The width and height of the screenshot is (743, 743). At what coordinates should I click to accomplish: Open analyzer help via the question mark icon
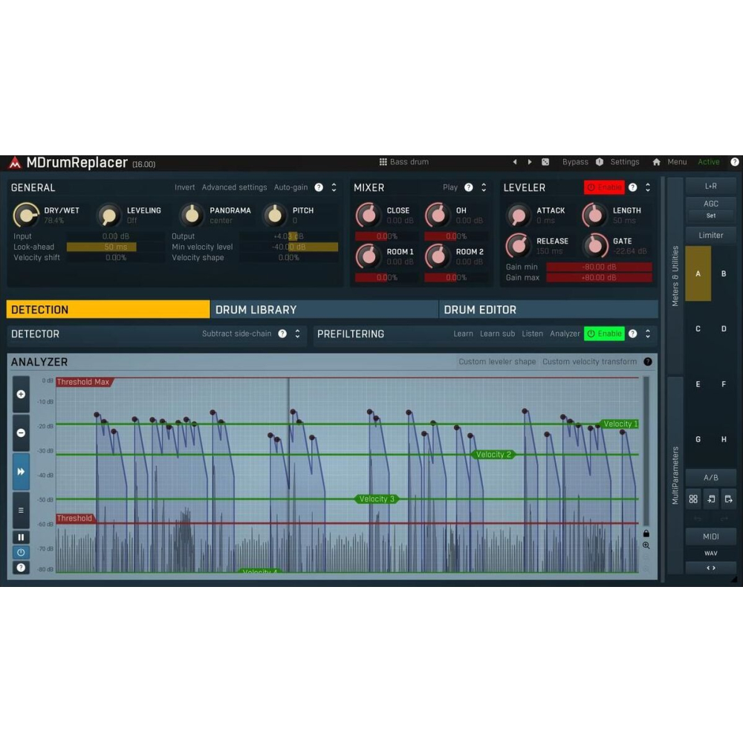click(x=21, y=567)
